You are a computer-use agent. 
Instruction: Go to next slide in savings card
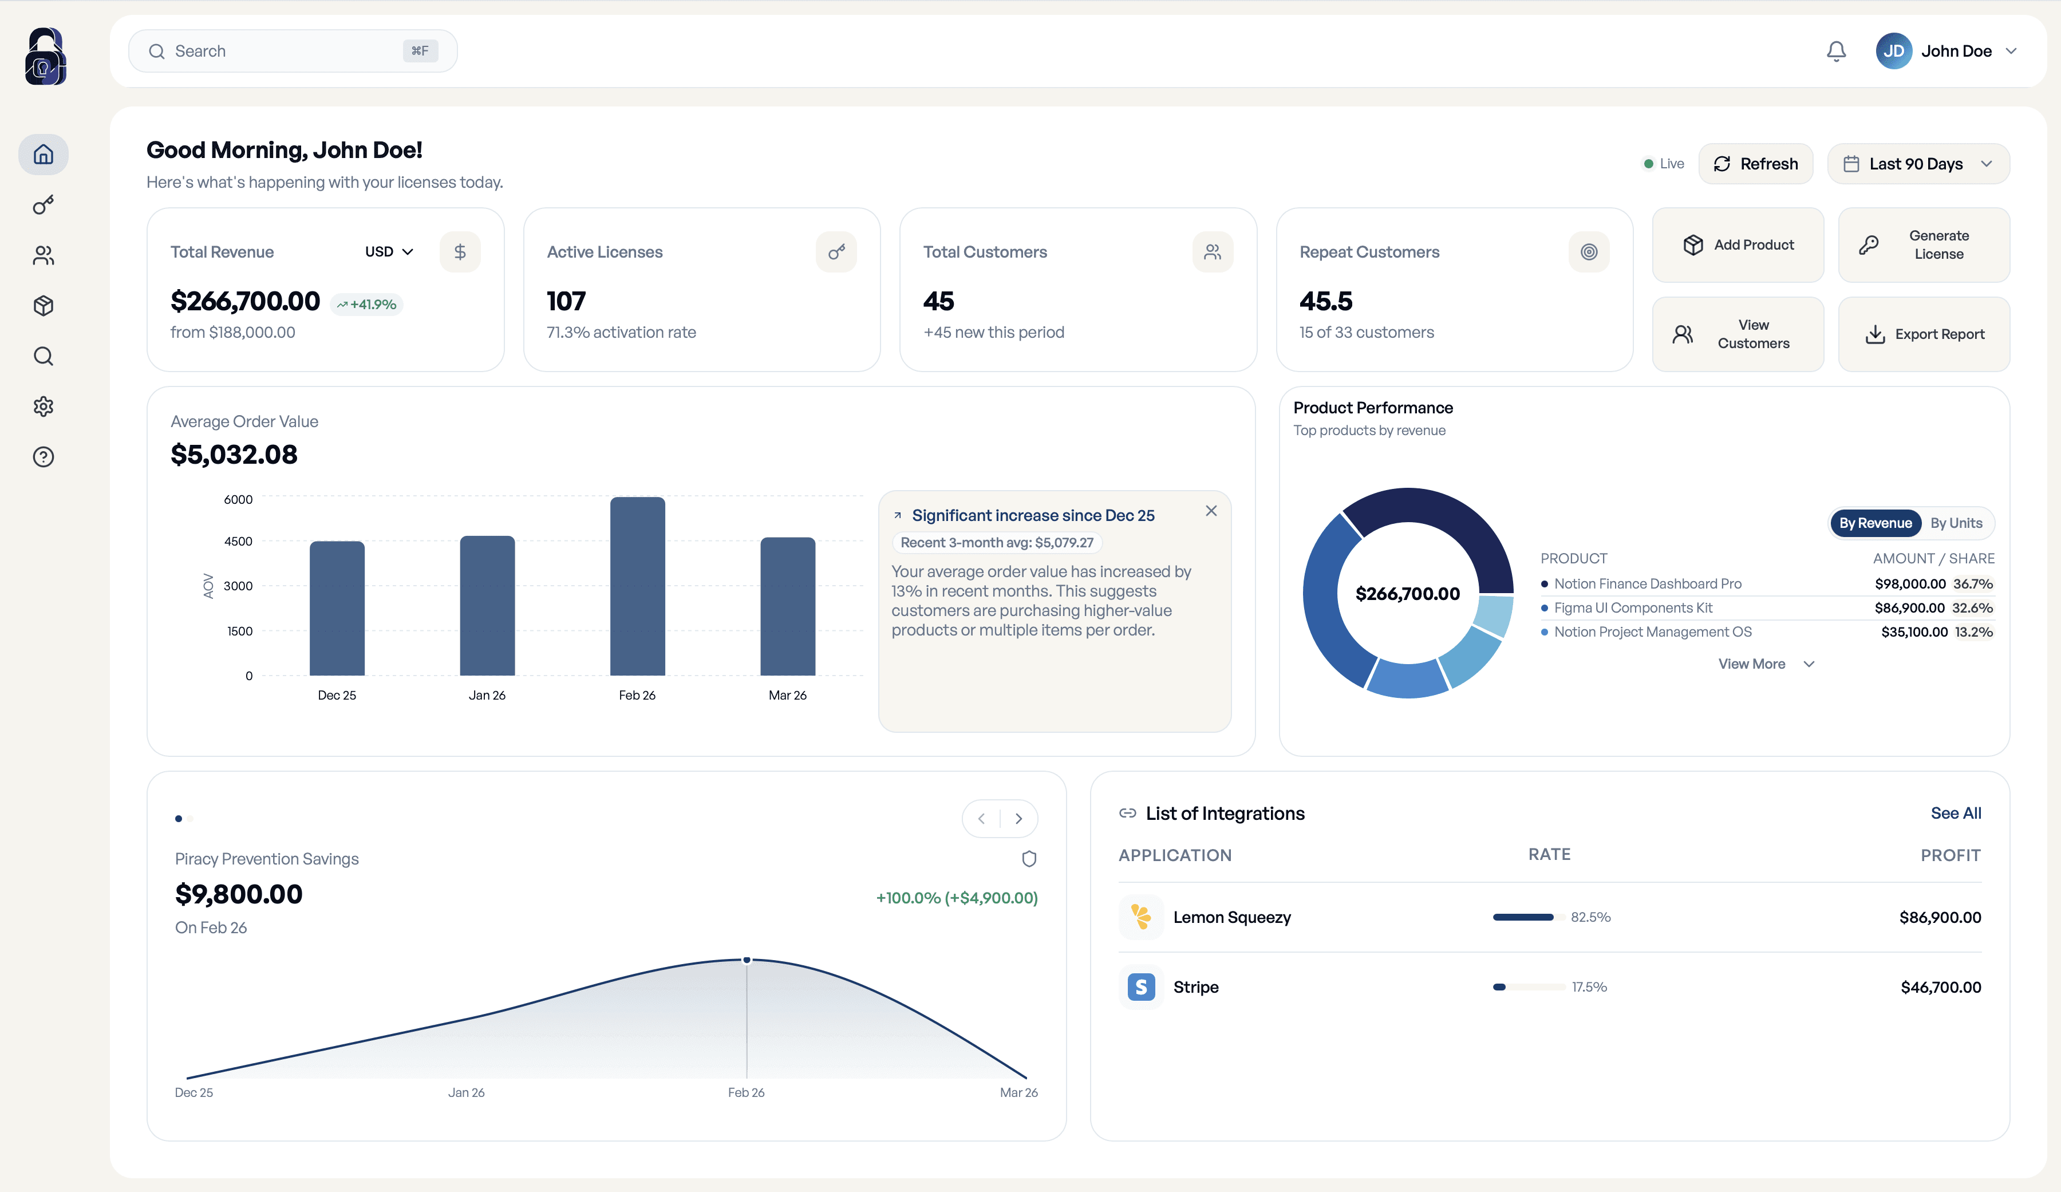(x=1019, y=819)
